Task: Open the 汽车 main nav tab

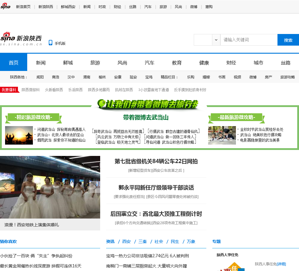Action: click(x=149, y=63)
